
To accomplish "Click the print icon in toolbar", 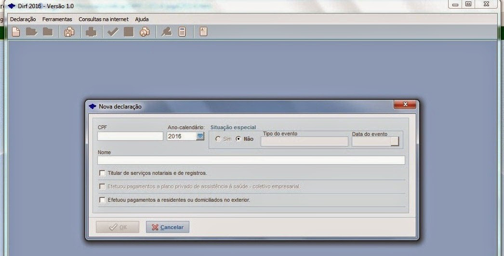I will point(91,32).
